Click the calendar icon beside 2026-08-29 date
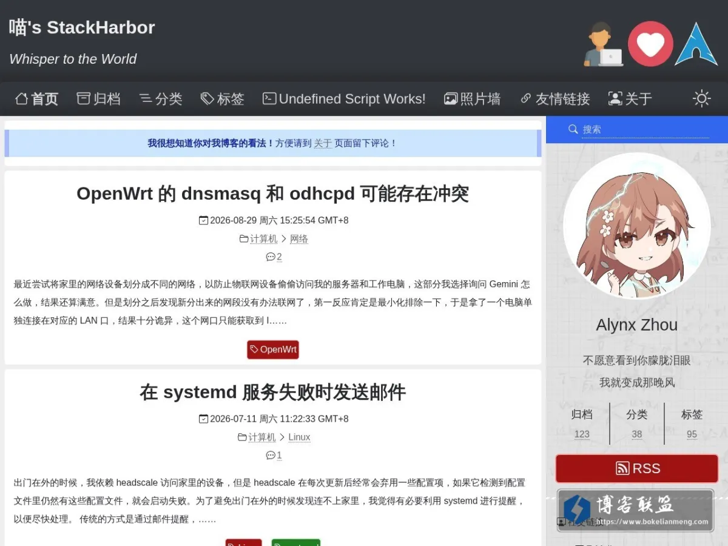This screenshot has height=546, width=728. (203, 220)
